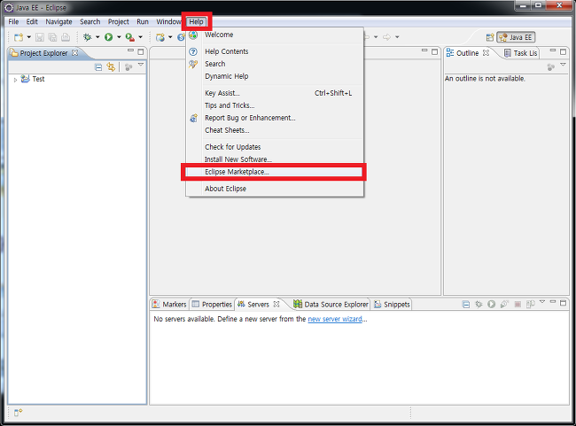Switch to the Data Source Explorer tab
The width and height of the screenshot is (576, 426).
(x=331, y=305)
